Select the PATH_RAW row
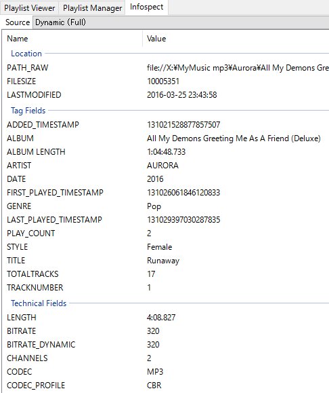 click(x=166, y=68)
